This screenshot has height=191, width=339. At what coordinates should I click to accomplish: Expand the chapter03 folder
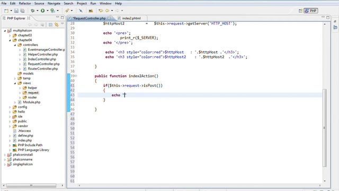point(10,36)
